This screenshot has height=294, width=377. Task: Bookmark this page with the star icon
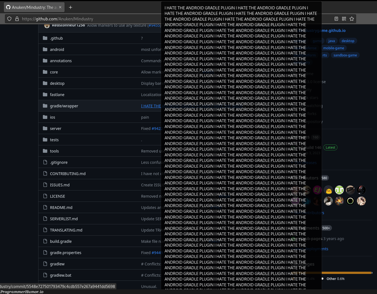(x=352, y=19)
